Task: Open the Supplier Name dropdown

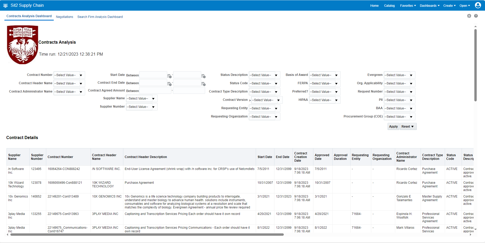Action: 153,98
